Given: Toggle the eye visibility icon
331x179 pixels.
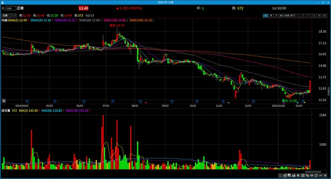Looking at the screenshot, I should coord(312,175).
